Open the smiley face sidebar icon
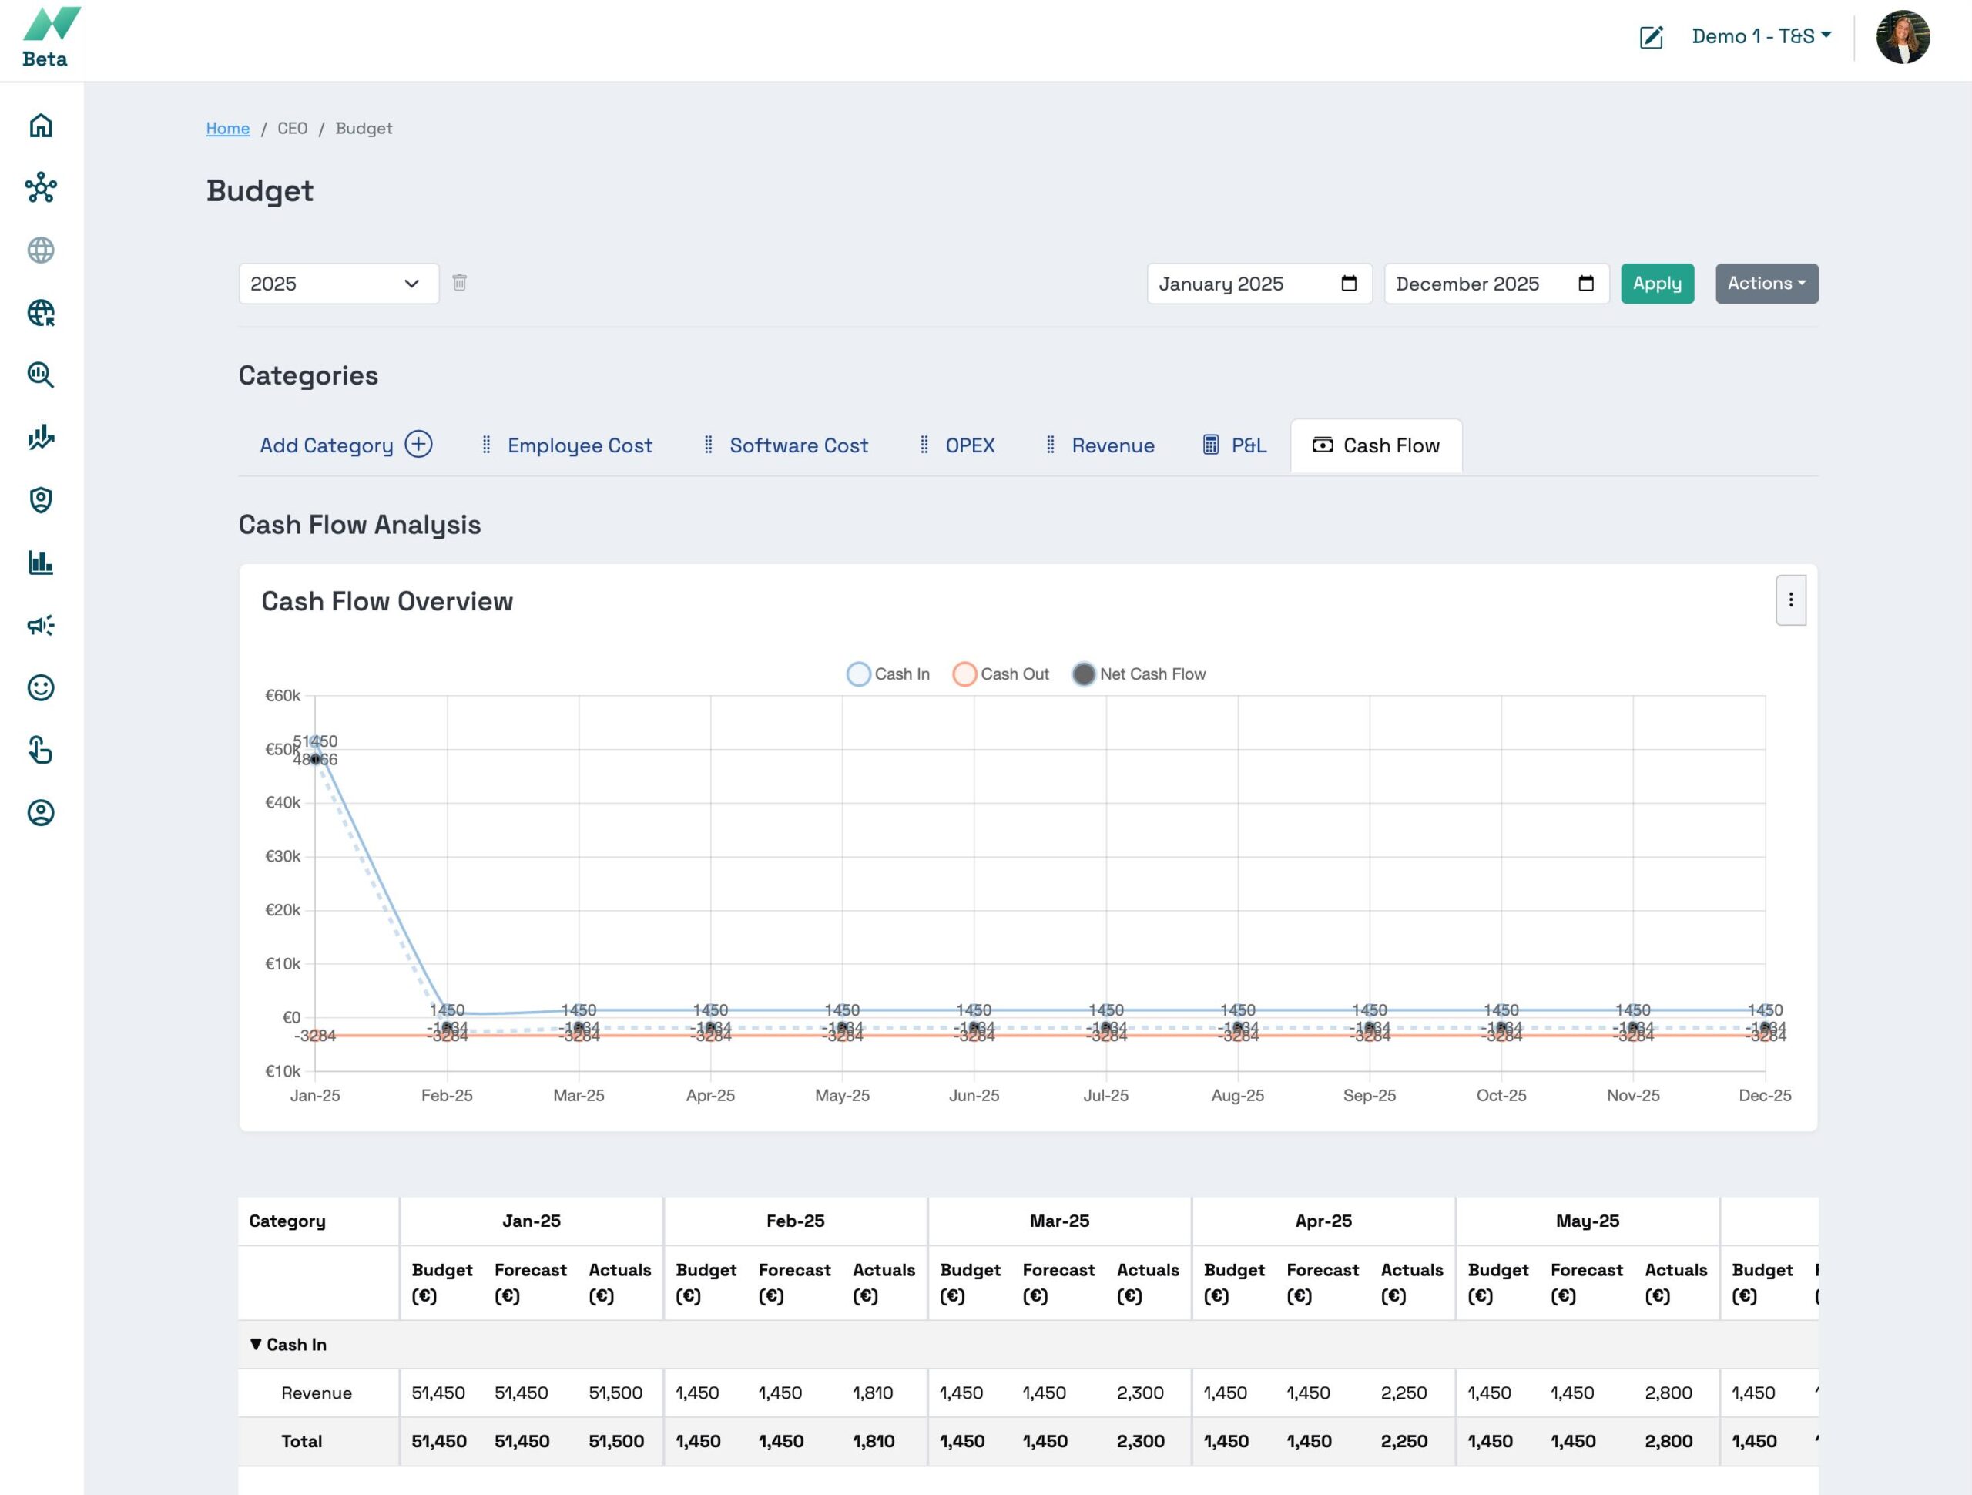Image resolution: width=1972 pixels, height=1495 pixels. [41, 687]
